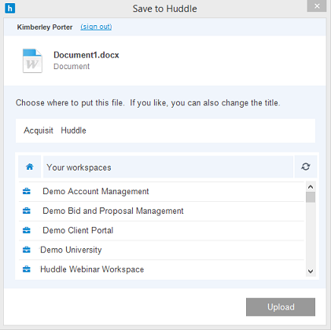Click briefcase icon beside Demo Client Portal

[27, 230]
